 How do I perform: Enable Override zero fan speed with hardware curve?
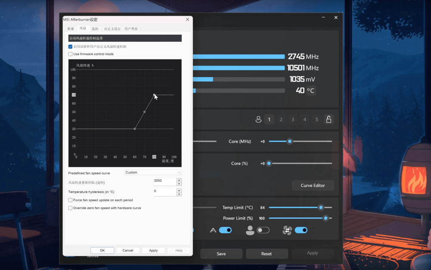70,208
